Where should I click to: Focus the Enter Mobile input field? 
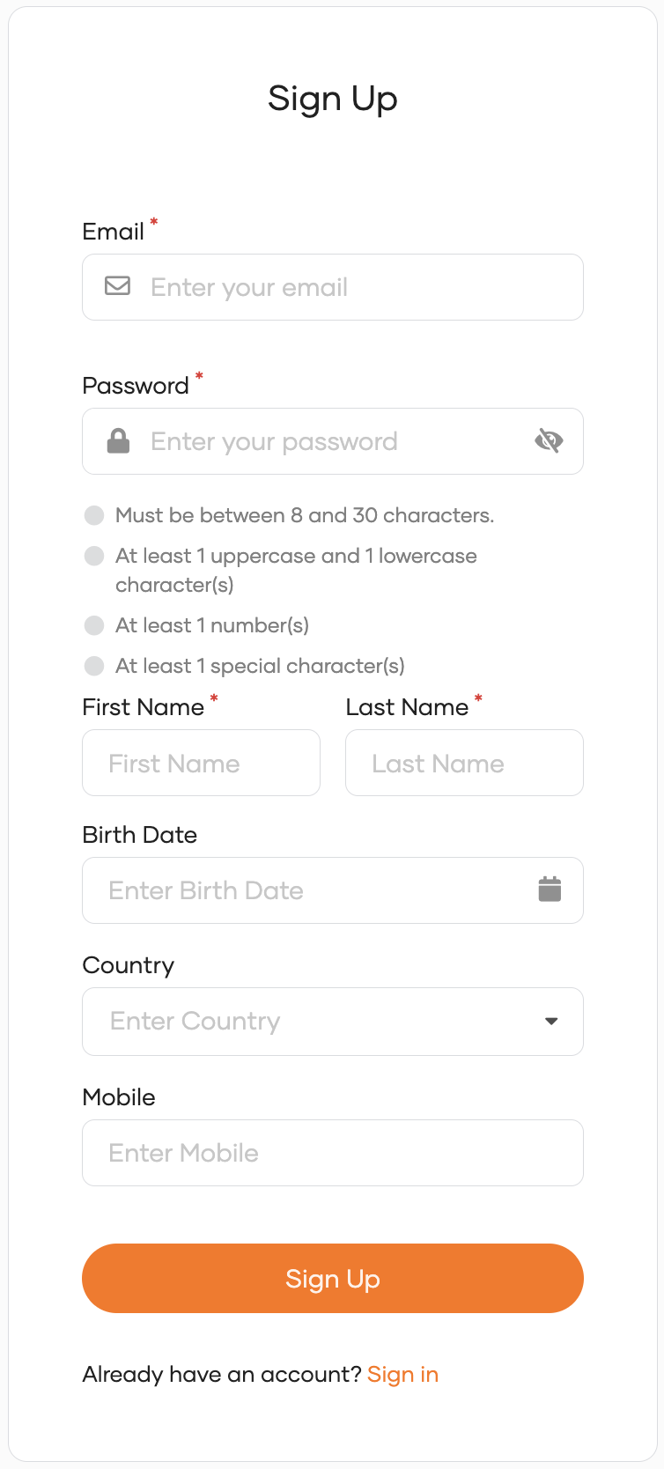point(332,1153)
